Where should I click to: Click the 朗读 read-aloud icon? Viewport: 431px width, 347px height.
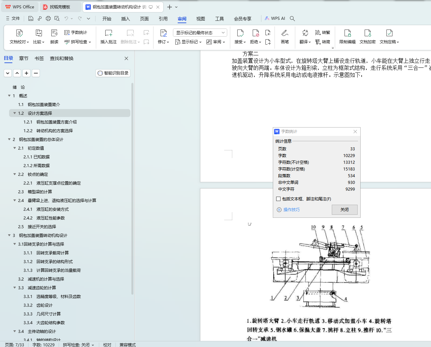[x=54, y=33]
